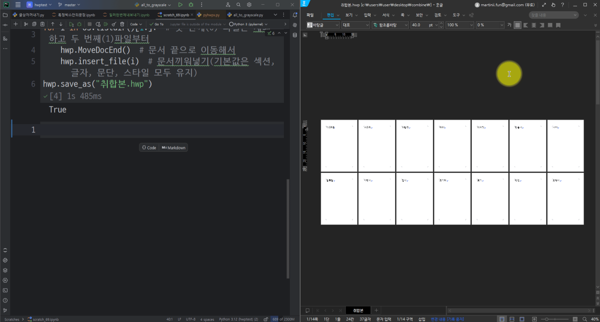
Task: Adjust the Hangul zoom slider handle
Action: point(547,319)
